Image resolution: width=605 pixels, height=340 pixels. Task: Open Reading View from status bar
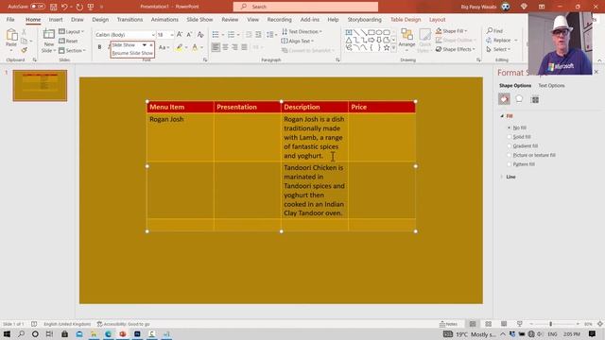pos(504,324)
